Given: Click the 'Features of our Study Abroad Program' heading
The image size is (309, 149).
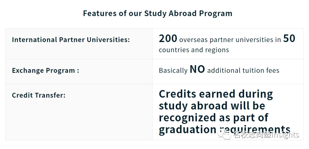Looking at the screenshot, I should [x=158, y=13].
